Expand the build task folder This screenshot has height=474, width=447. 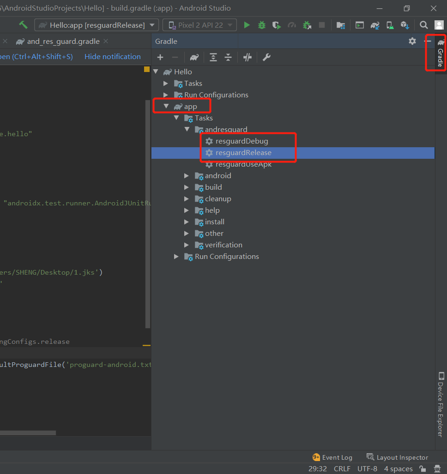(187, 187)
